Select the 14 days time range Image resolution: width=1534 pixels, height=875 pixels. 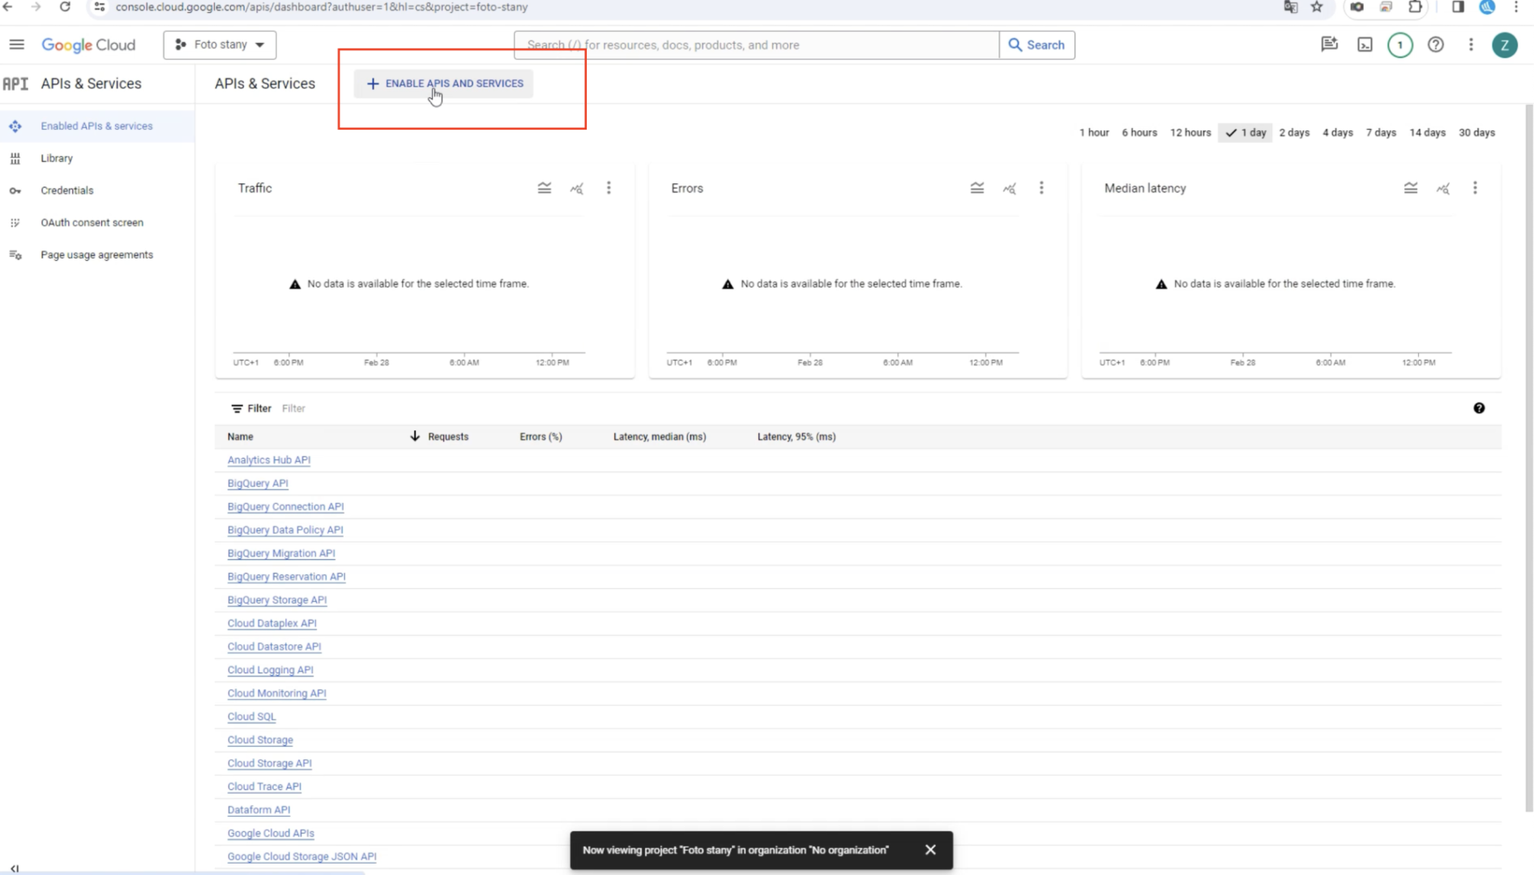(1427, 132)
